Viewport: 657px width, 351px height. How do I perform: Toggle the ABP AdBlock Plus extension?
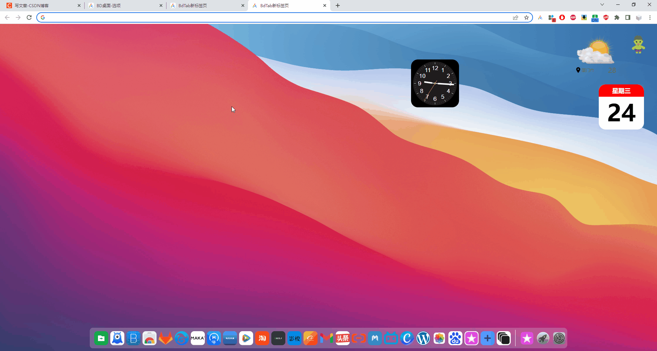[573, 17]
